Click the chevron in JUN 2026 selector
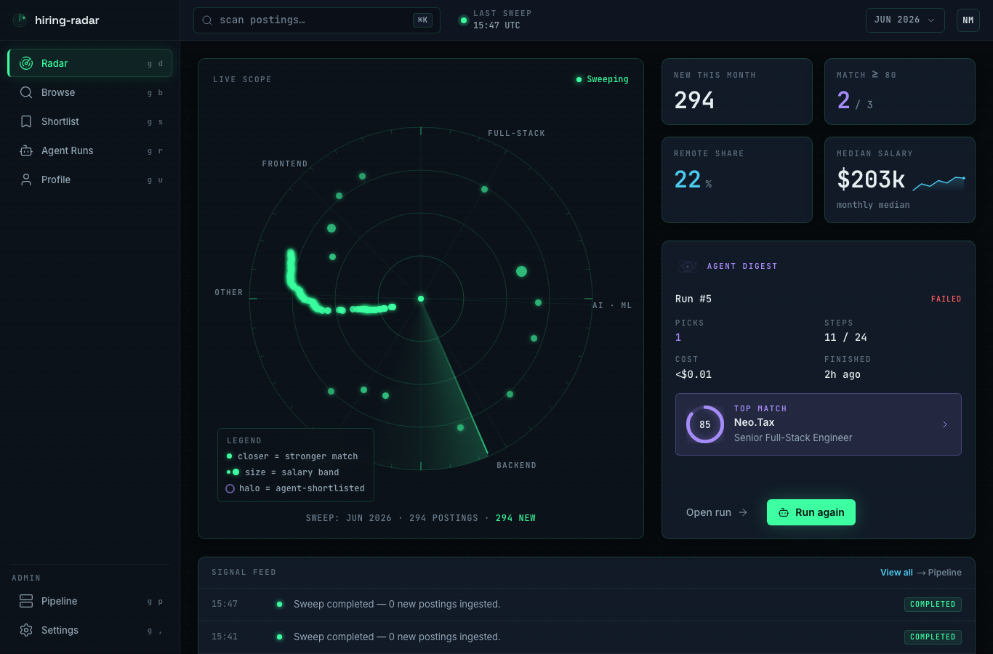This screenshot has height=654, width=993. [x=931, y=20]
